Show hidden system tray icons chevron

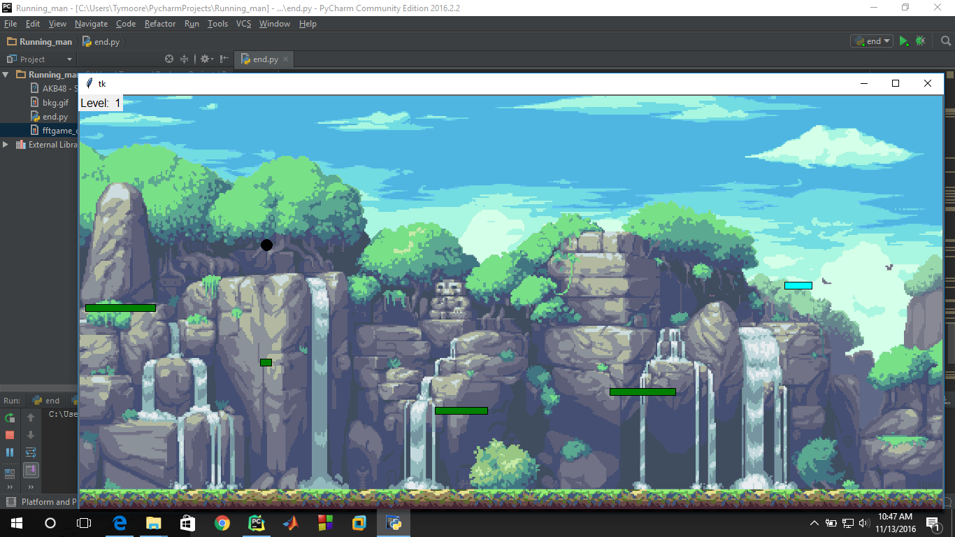(x=814, y=523)
